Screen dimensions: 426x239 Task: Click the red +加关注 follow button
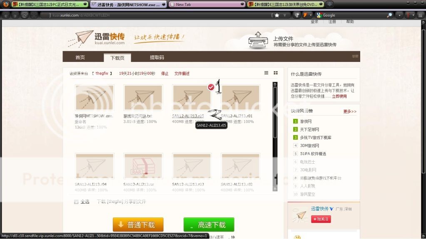(x=321, y=219)
